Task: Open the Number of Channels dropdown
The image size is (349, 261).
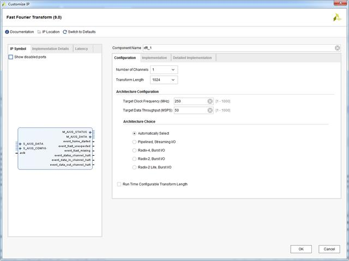Action: point(164,70)
